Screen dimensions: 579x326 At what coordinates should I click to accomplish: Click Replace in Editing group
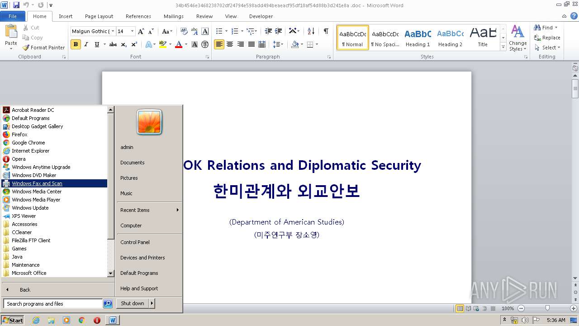tap(547, 38)
